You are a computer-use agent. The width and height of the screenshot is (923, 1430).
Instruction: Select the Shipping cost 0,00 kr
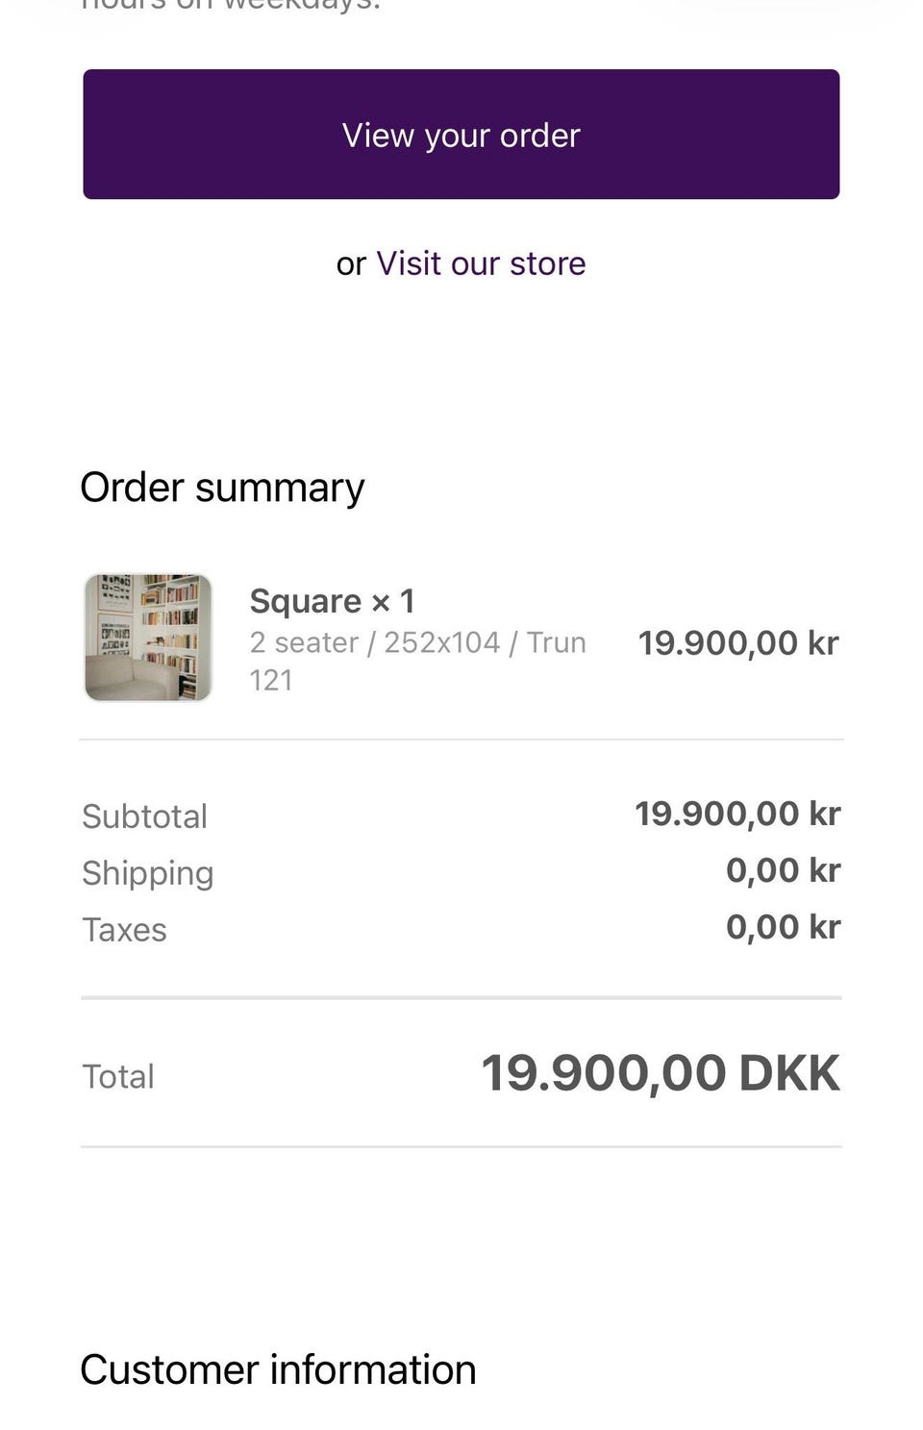pyautogui.click(x=783, y=870)
